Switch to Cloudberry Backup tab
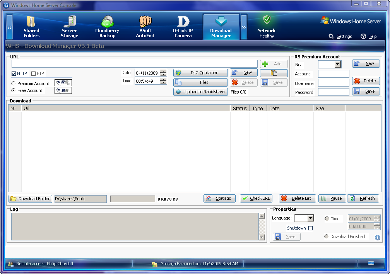This screenshot has width=390, height=274. coord(107,27)
